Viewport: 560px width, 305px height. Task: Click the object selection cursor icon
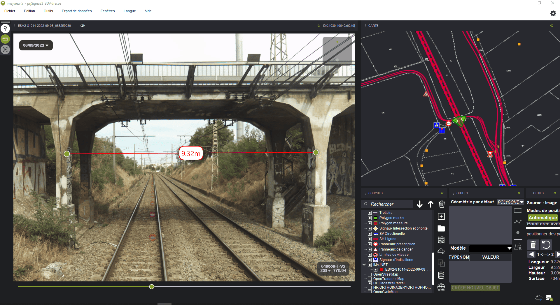[518, 246]
